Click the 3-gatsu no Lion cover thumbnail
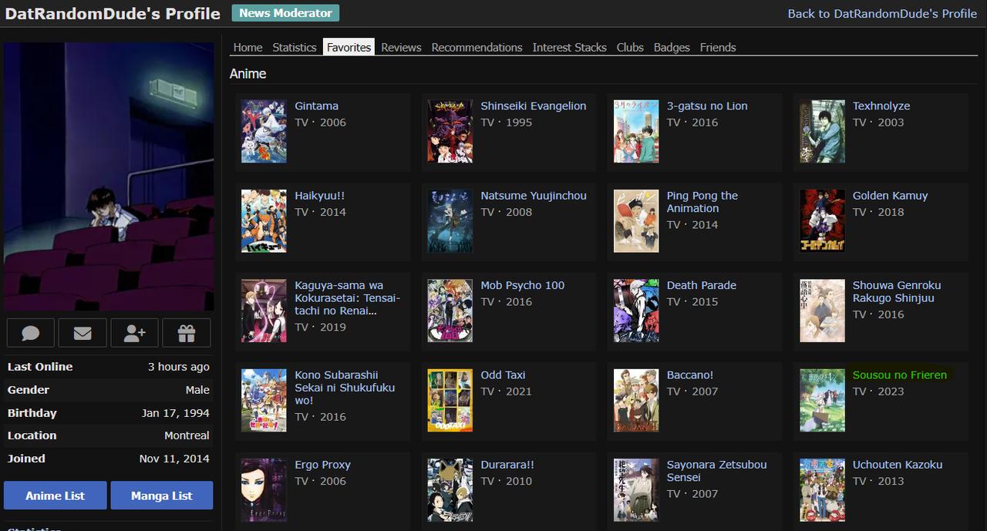This screenshot has width=987, height=531. (x=636, y=131)
